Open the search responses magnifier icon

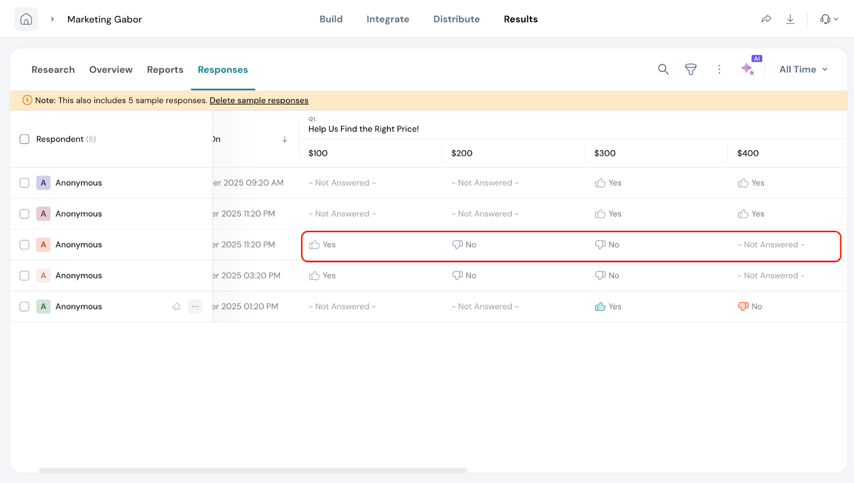(663, 69)
